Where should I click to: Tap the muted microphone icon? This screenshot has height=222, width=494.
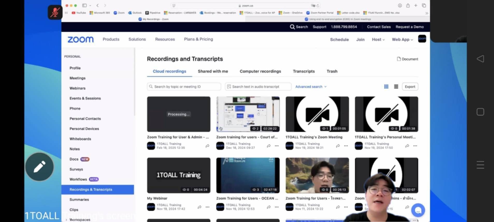(55, 12)
